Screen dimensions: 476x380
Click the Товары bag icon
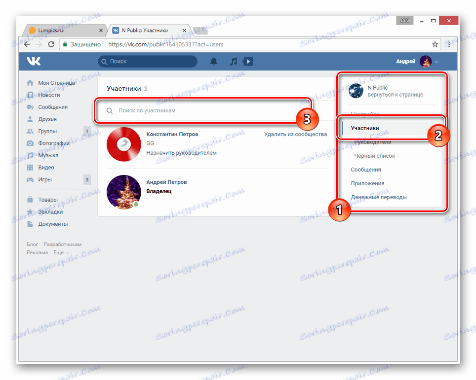[30, 200]
